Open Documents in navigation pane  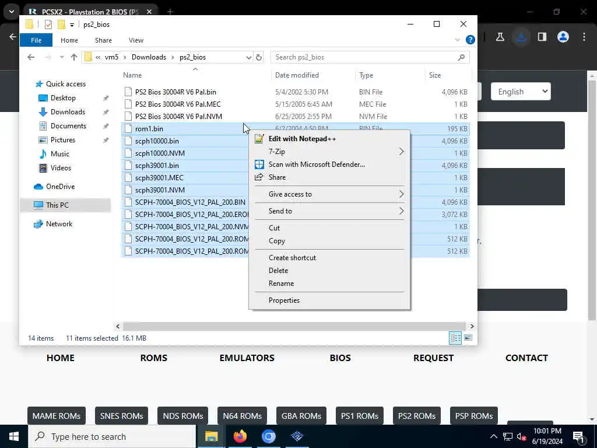(x=68, y=126)
